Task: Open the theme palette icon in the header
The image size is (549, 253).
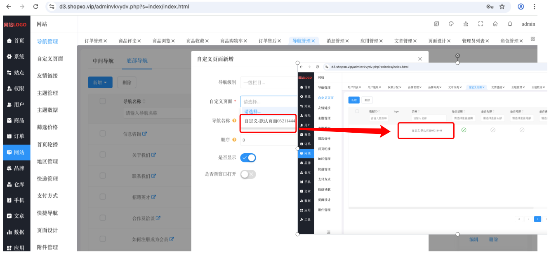Action: pos(451,24)
